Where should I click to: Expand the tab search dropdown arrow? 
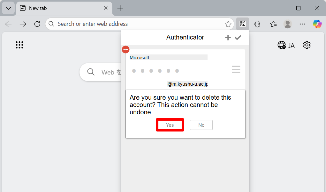point(9,8)
